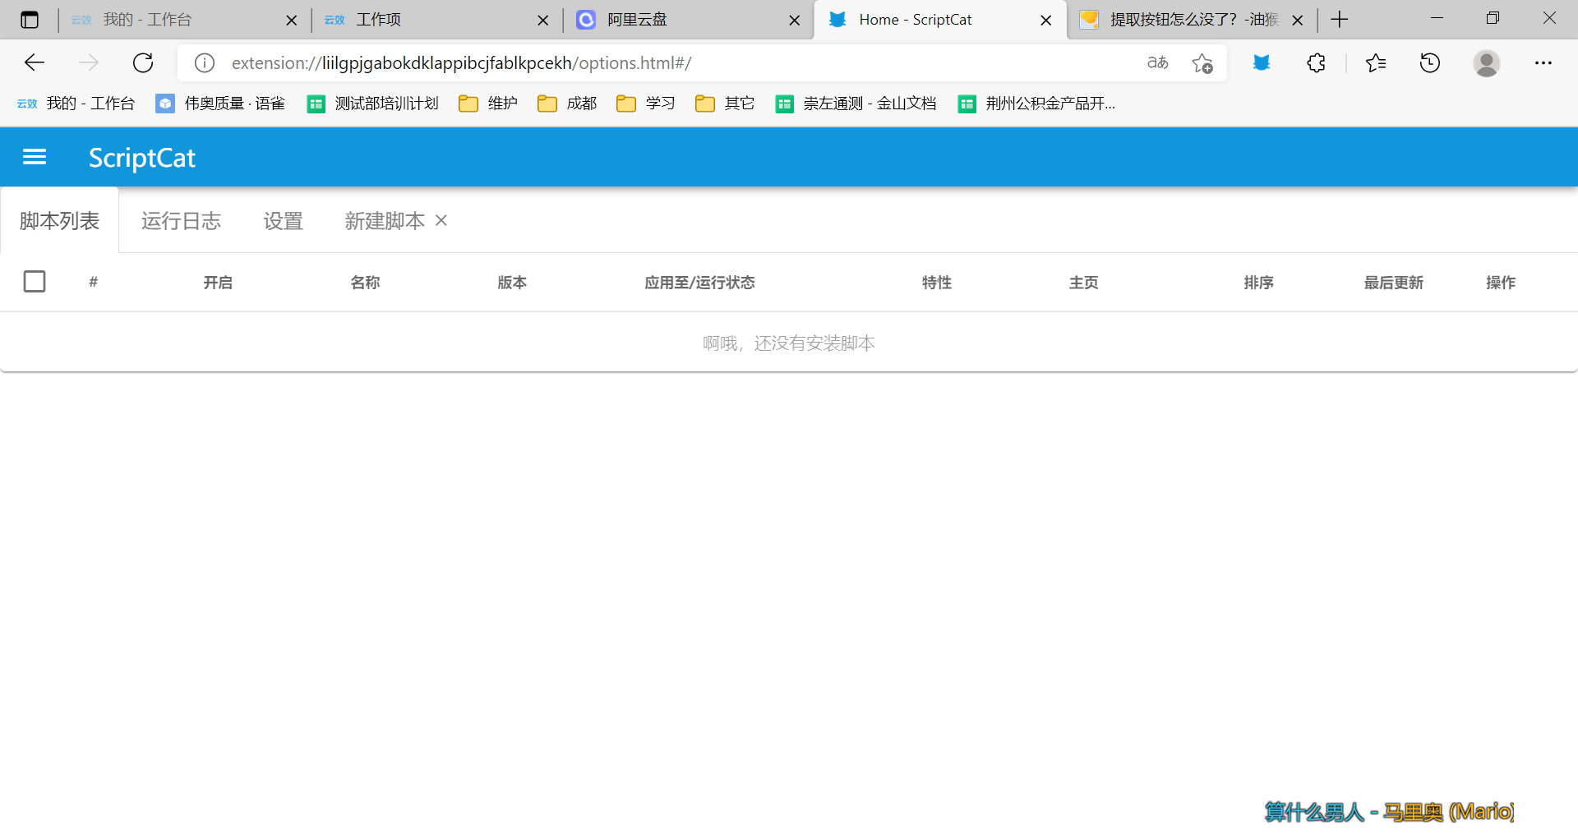The width and height of the screenshot is (1578, 838).
Task: Open the browser Settings and more menu
Action: (1543, 62)
